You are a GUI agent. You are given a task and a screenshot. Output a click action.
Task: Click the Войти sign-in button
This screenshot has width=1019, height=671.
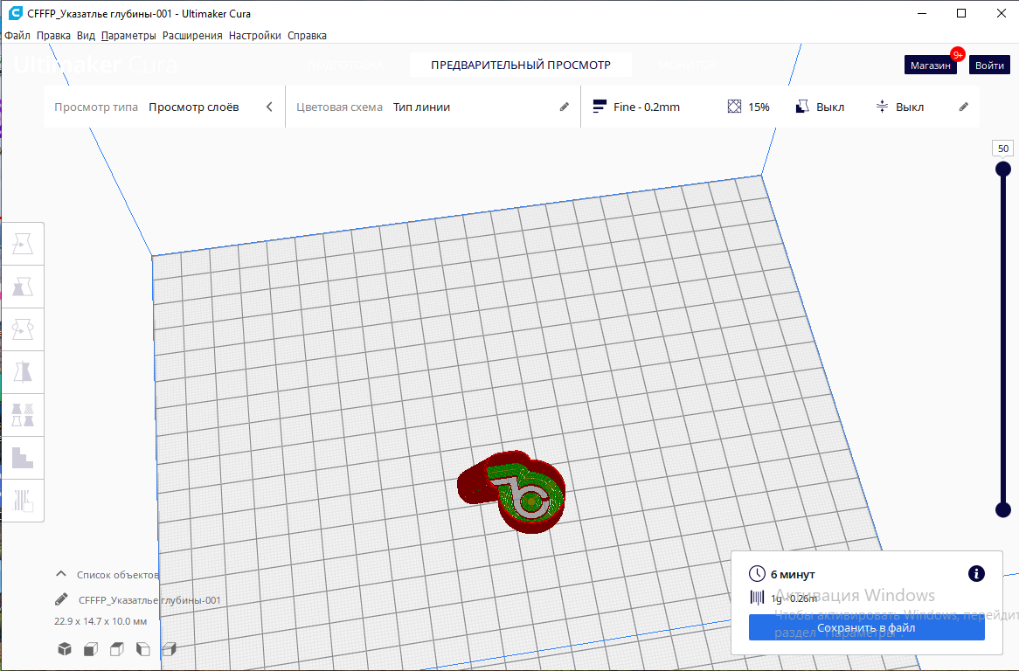point(989,65)
